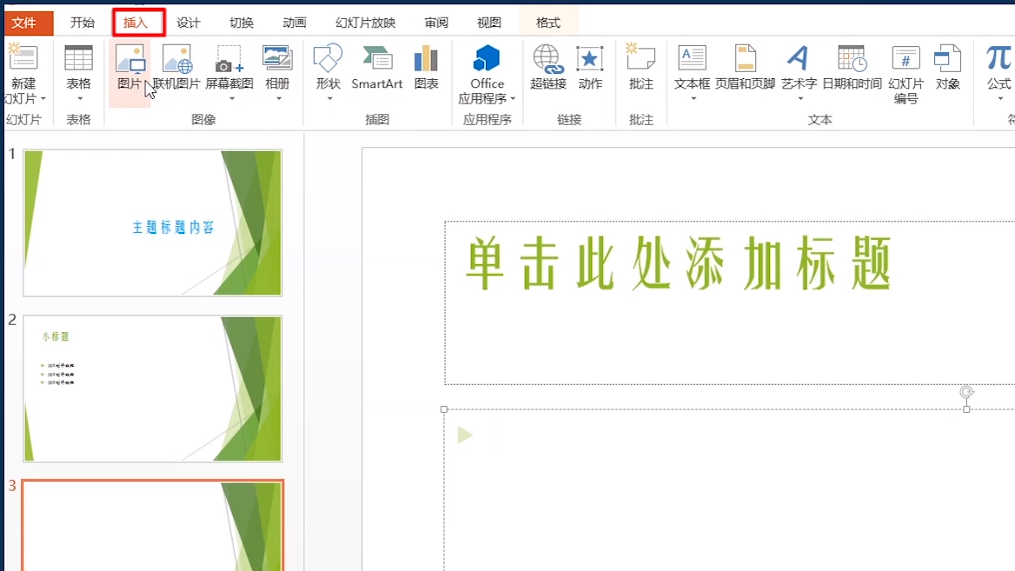Open the Transitions (切换) tab

(x=242, y=23)
